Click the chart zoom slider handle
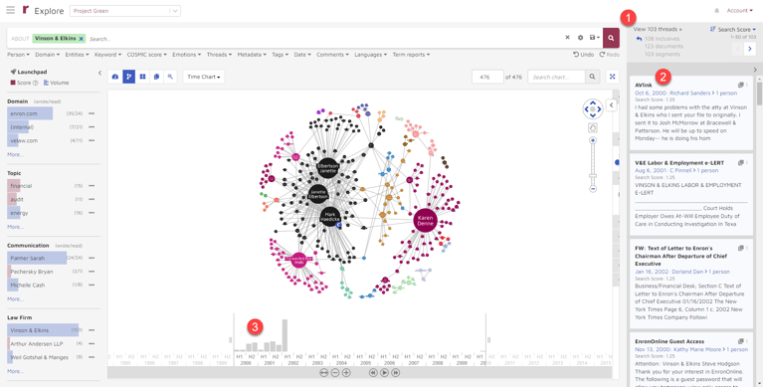 pos(593,176)
